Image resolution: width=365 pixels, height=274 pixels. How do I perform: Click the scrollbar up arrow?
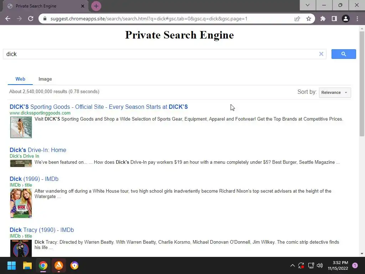coord(362,29)
